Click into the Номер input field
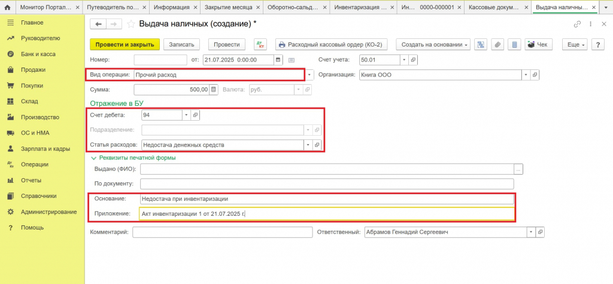Image resolution: width=613 pixels, height=284 pixels. pos(160,60)
